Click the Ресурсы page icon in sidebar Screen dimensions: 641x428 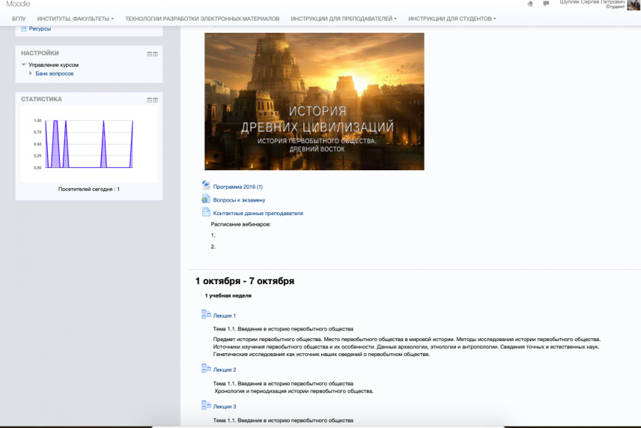[x=24, y=28]
